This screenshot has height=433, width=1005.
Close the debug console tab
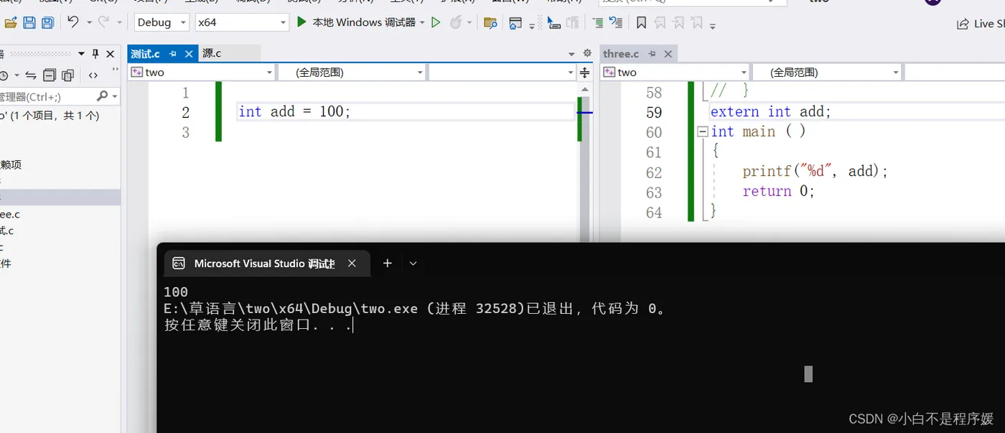[x=352, y=264]
